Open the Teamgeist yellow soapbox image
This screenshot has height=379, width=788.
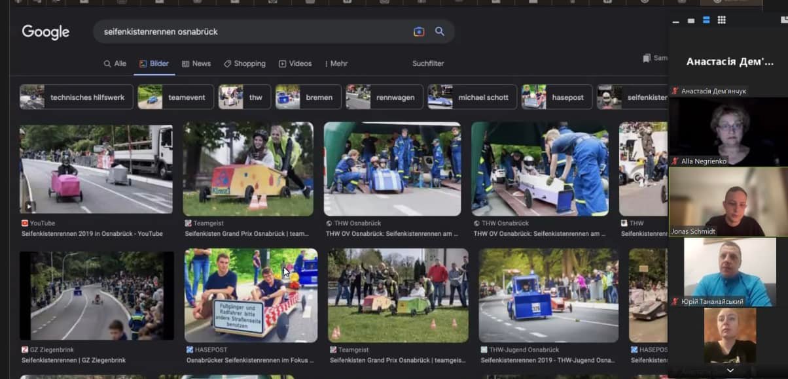(x=248, y=169)
